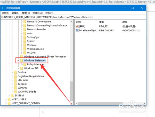
Task: Select the WorkplaceJoin folder icon
Action: point(25,49)
